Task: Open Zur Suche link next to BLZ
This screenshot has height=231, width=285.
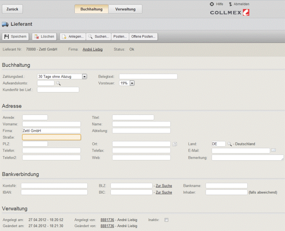Action: [164, 186]
